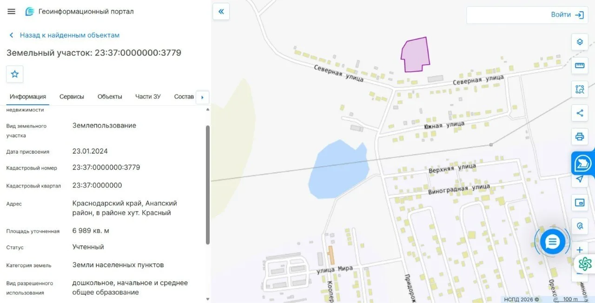This screenshot has height=303, width=595.
Task: Open the blue feedback side widget
Action: [x=583, y=163]
